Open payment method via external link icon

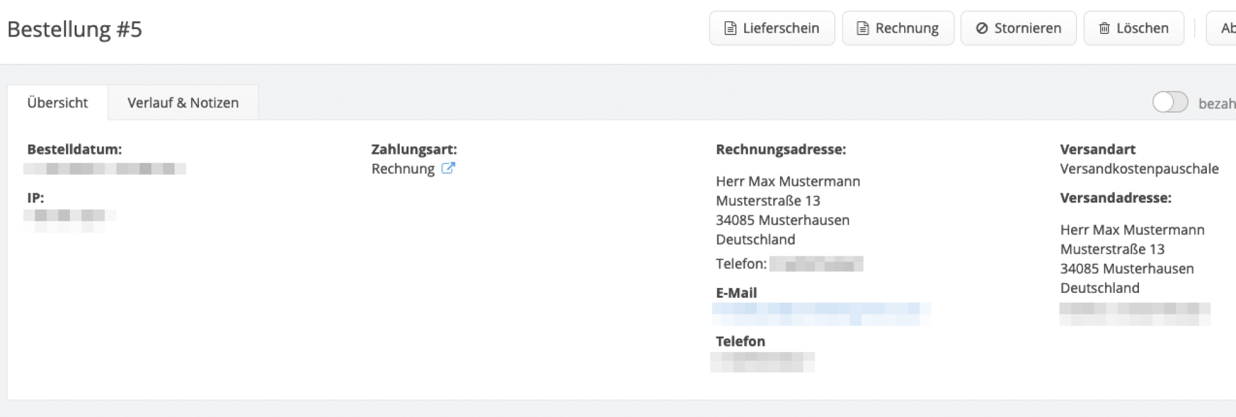(449, 168)
